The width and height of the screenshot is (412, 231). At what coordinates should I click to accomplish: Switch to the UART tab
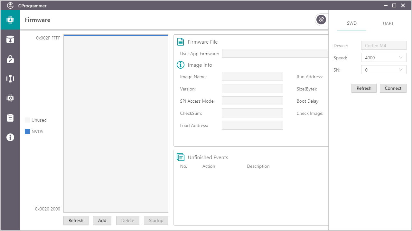pos(388,23)
